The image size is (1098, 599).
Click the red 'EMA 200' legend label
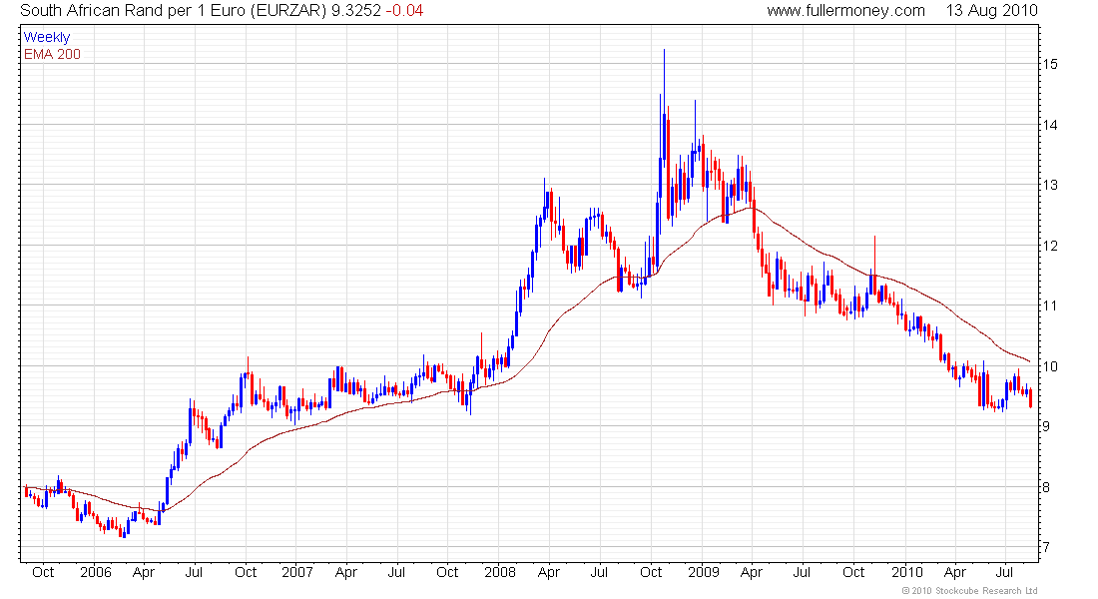[52, 54]
